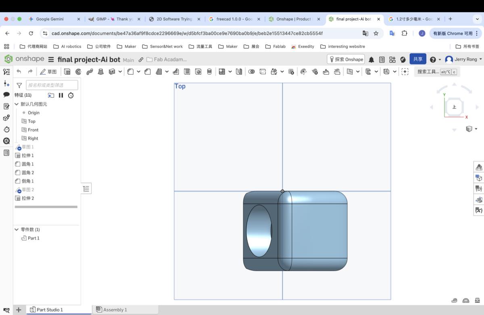Open the Frame tool icon

pyautogui.click(x=368, y=72)
